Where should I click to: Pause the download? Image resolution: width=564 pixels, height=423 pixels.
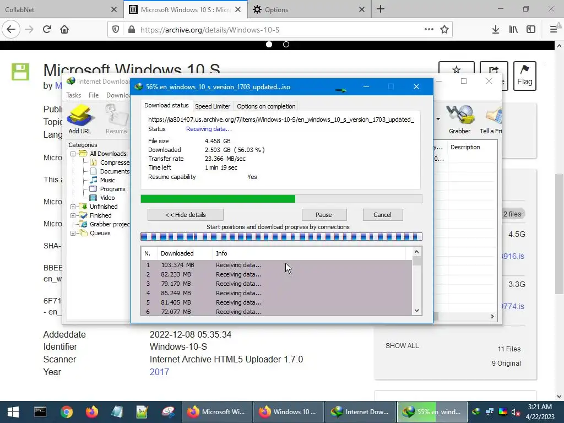coord(324,215)
